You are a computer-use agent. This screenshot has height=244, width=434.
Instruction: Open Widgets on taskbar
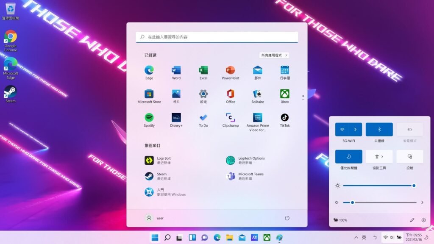[192, 237]
